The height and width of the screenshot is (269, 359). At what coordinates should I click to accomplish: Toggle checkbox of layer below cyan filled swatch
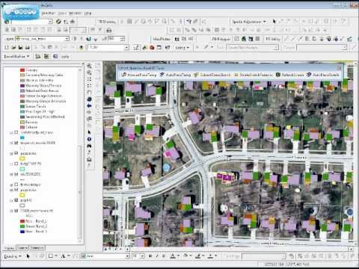(x=16, y=143)
